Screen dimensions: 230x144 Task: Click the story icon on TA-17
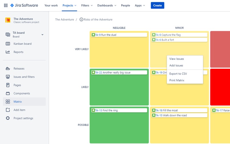click(x=214, y=110)
